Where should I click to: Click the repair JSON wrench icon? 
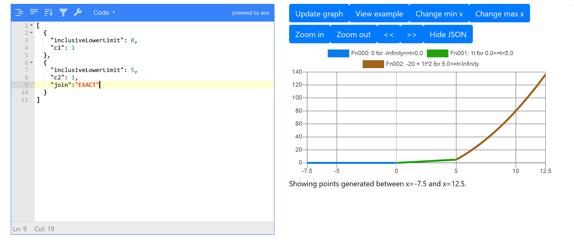(78, 13)
